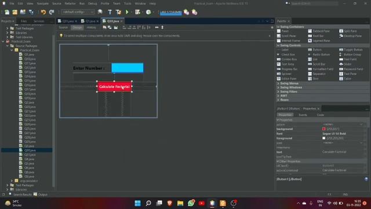Open the Events tab in Properties
This screenshot has width=371, height=209.
(303, 115)
